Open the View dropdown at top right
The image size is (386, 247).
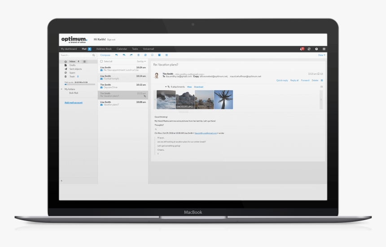pos(321,55)
